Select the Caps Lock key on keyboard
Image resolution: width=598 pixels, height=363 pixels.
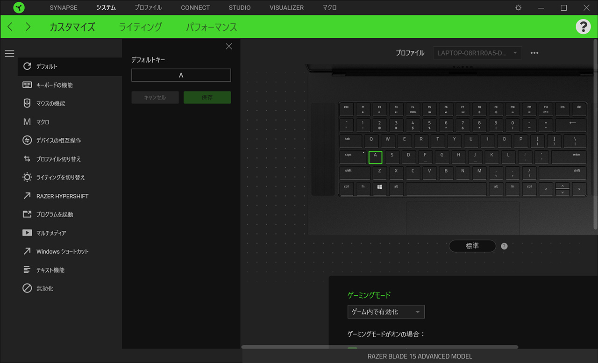(x=353, y=157)
